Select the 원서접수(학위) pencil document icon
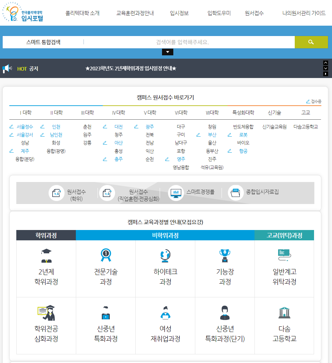This screenshot has height=363, width=332. [x=57, y=193]
